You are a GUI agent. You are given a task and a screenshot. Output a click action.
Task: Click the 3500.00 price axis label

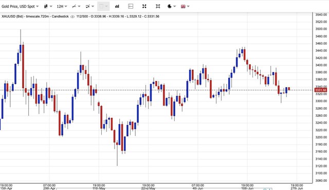click(321, 29)
